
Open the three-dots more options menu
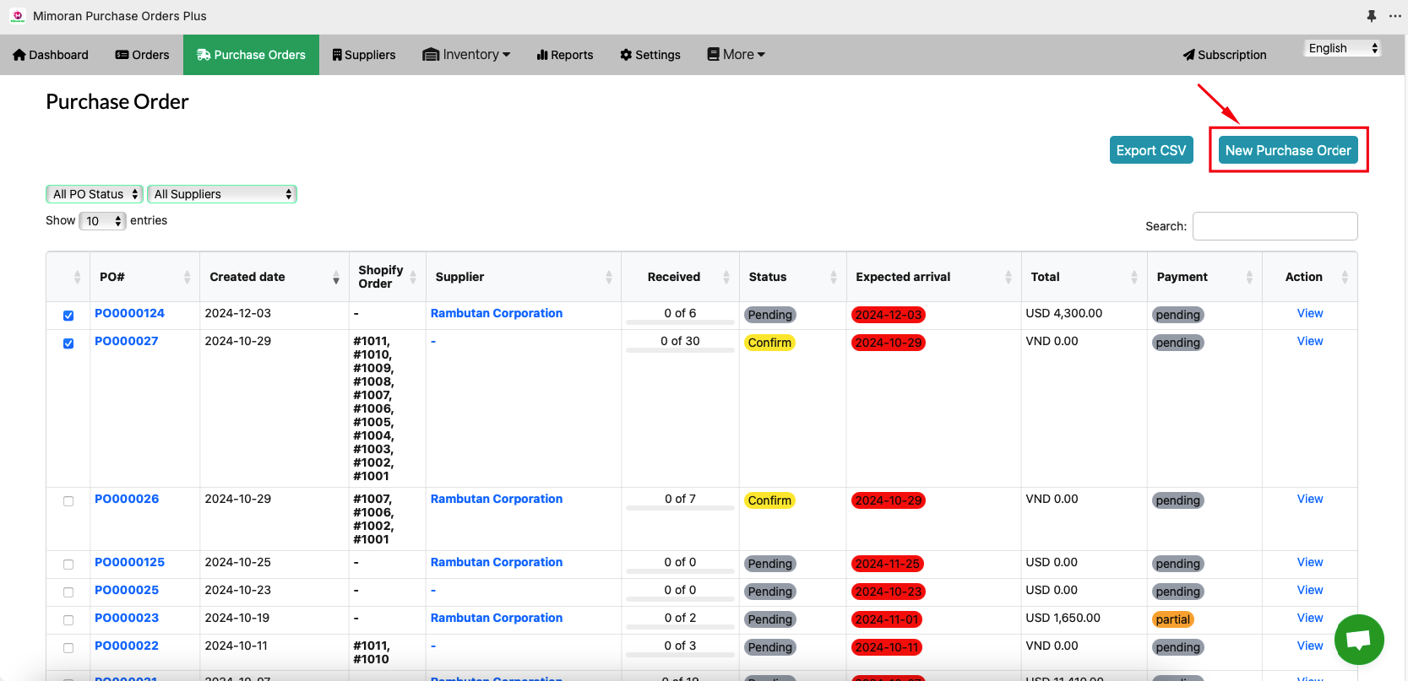point(1395,16)
